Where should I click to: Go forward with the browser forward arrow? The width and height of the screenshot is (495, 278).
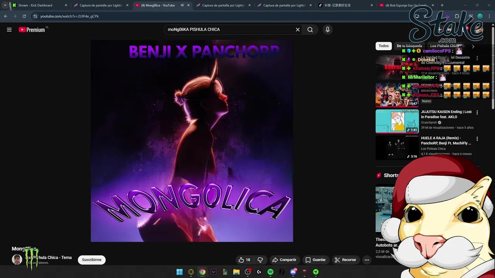click(15, 16)
